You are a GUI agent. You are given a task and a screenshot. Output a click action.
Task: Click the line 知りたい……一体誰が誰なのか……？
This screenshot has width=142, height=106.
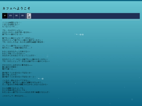[x=17, y=48]
